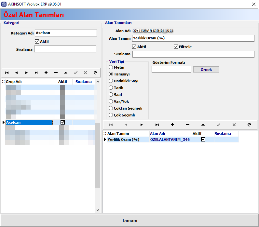Click the Sıralama column header in field grid
This screenshot has height=227, width=259.
[x=226, y=134]
